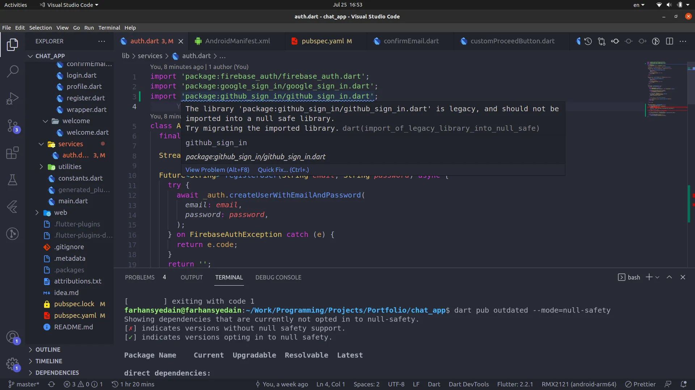Viewport: 695px width, 390px height.
Task: Open the Search view in activity bar
Action: point(13,71)
